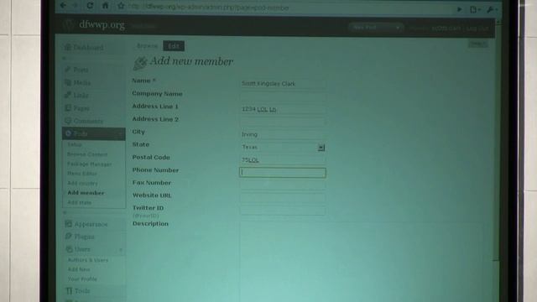Image resolution: width=537 pixels, height=302 pixels.
Task: Click the Company Name input field
Action: click(283, 96)
